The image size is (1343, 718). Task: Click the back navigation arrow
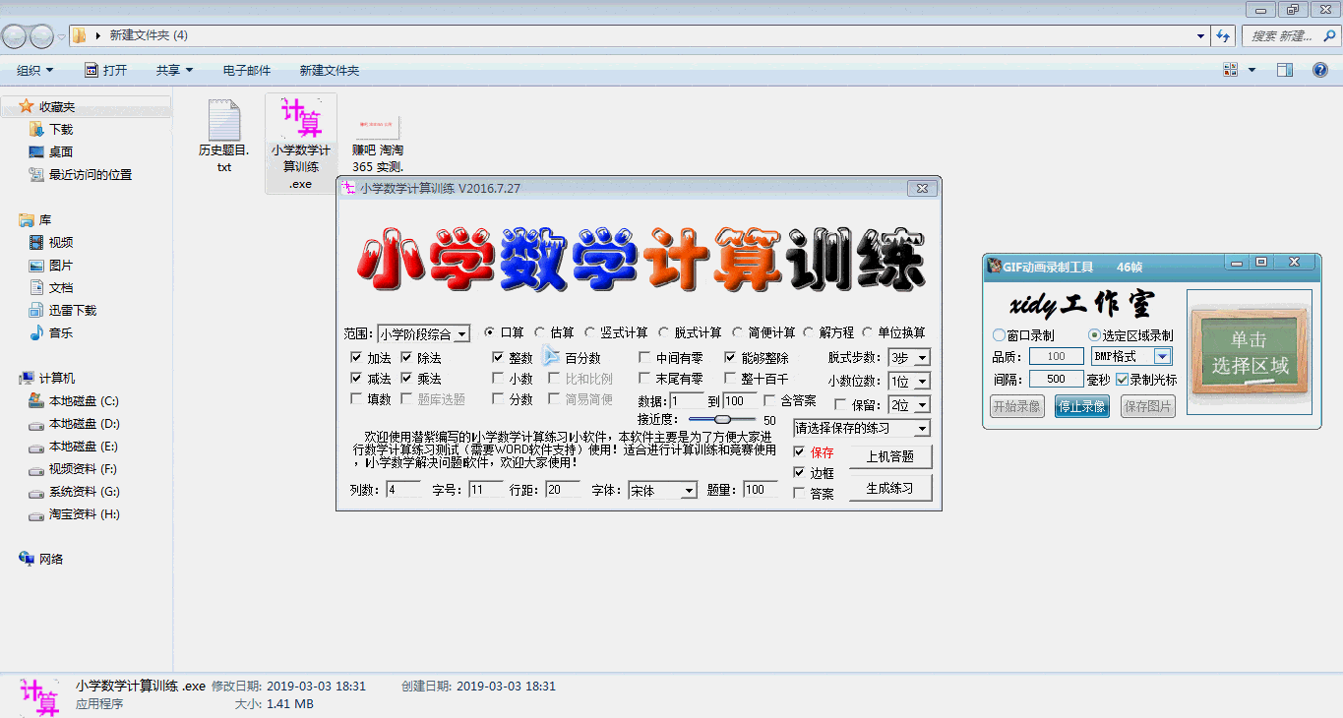click(15, 36)
